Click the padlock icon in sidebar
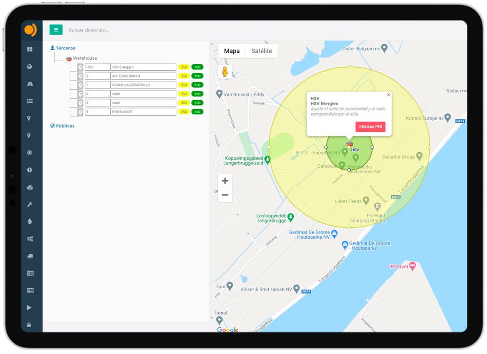This screenshot has width=487, height=354. pos(30,325)
